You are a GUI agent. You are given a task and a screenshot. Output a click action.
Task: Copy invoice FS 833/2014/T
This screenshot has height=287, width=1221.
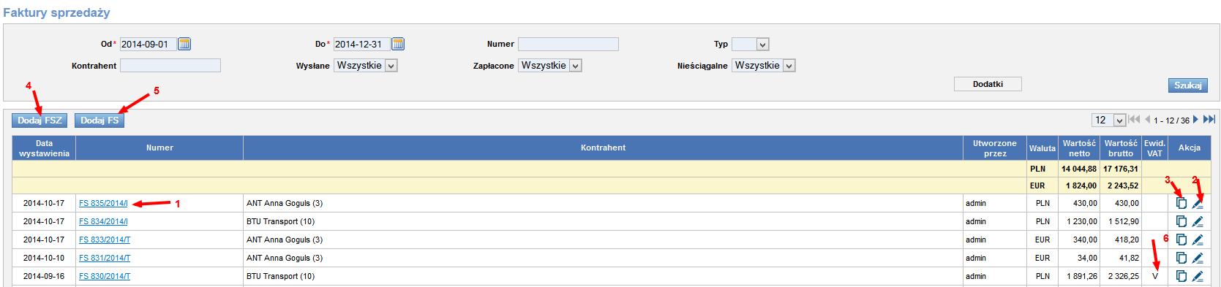(x=1181, y=240)
